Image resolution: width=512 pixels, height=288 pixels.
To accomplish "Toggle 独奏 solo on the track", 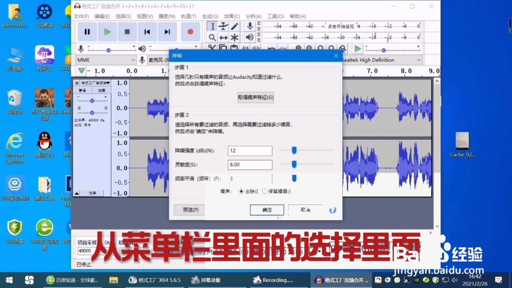I will 101,90.
